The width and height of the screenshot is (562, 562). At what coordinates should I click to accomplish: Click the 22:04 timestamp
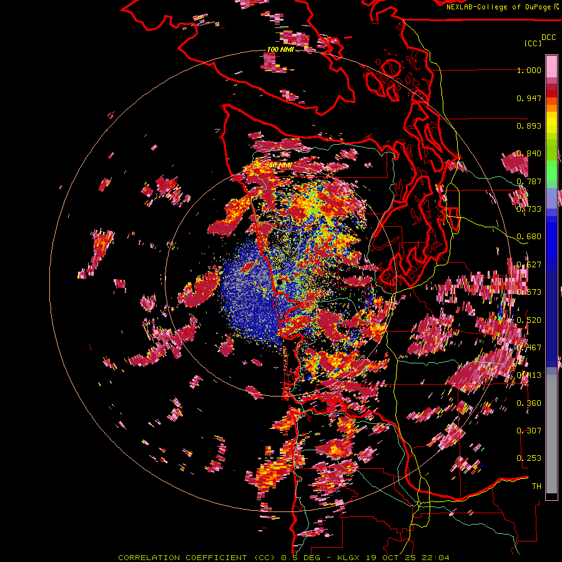click(435, 558)
